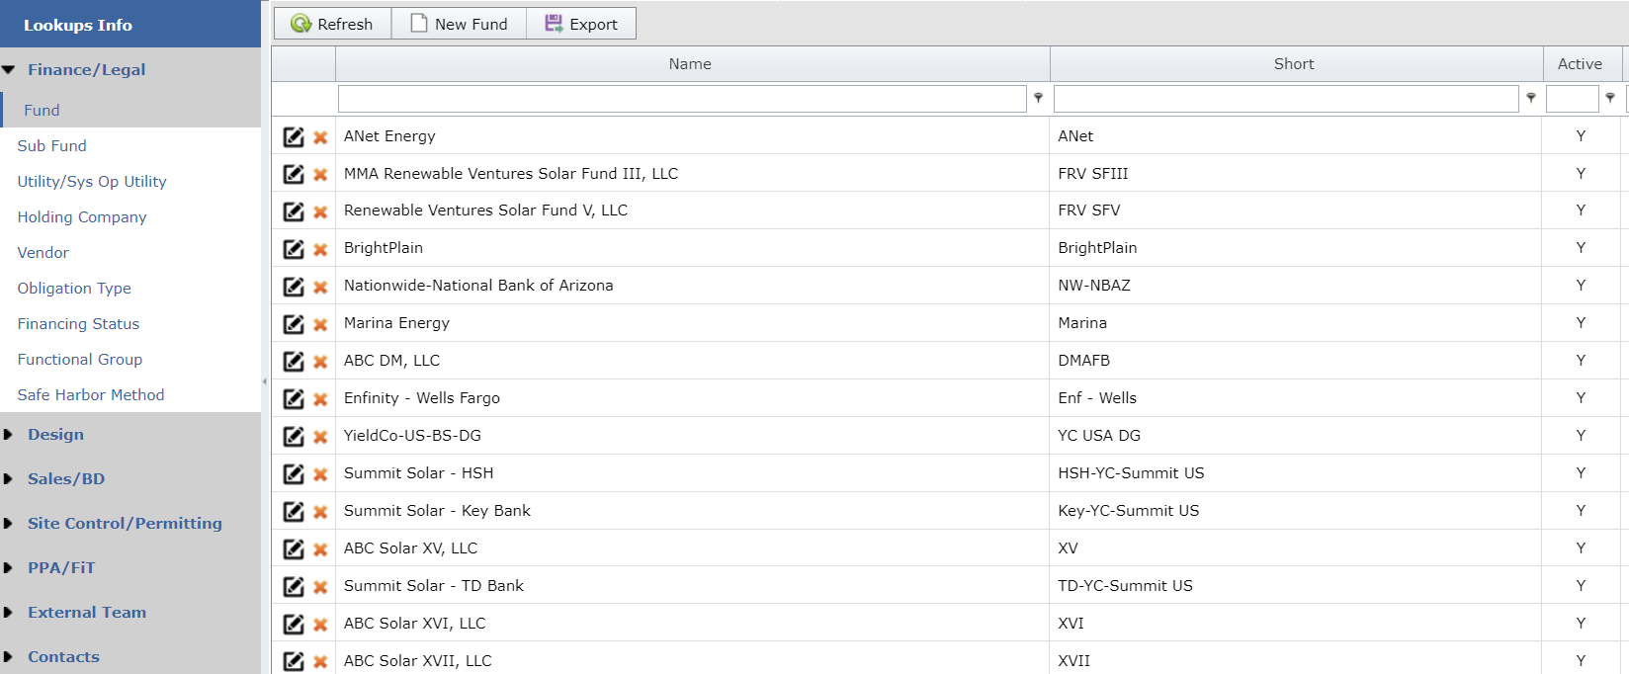Delete the ABC Solar XV, LLC row
The height and width of the screenshot is (674, 1629).
(320, 550)
